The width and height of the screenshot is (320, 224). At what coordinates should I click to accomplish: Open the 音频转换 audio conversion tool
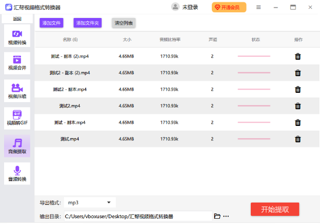pos(17,174)
